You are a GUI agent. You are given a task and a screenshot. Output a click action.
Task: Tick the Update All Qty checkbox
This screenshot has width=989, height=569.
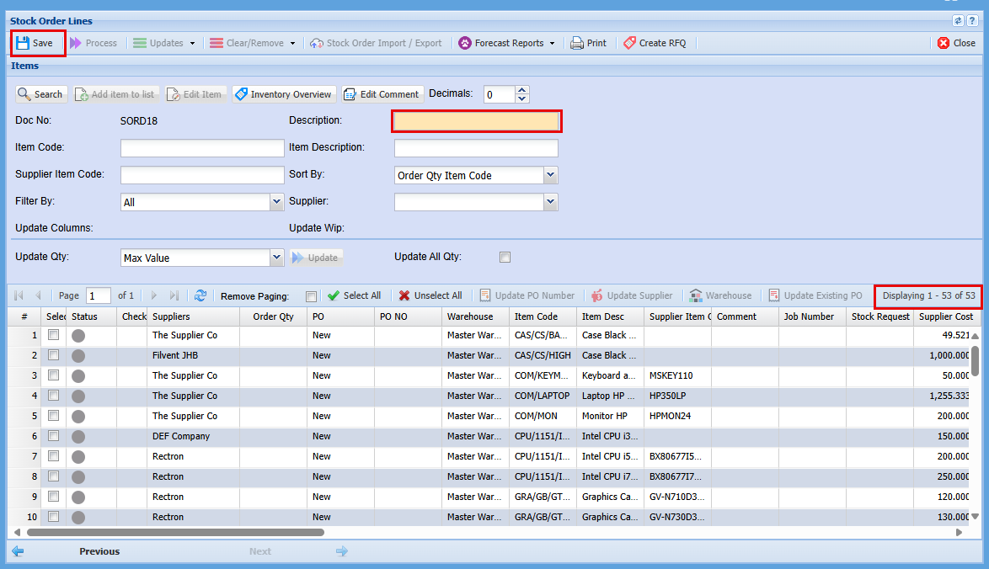coord(505,258)
